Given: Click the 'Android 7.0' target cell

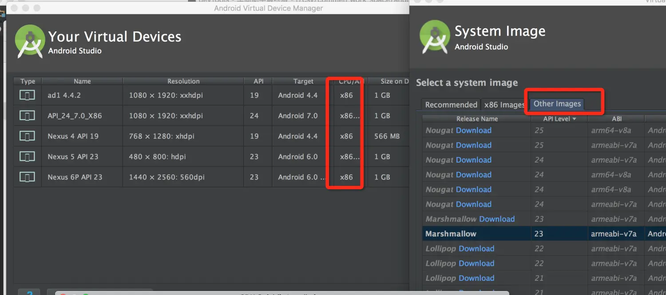Looking at the screenshot, I should point(298,116).
